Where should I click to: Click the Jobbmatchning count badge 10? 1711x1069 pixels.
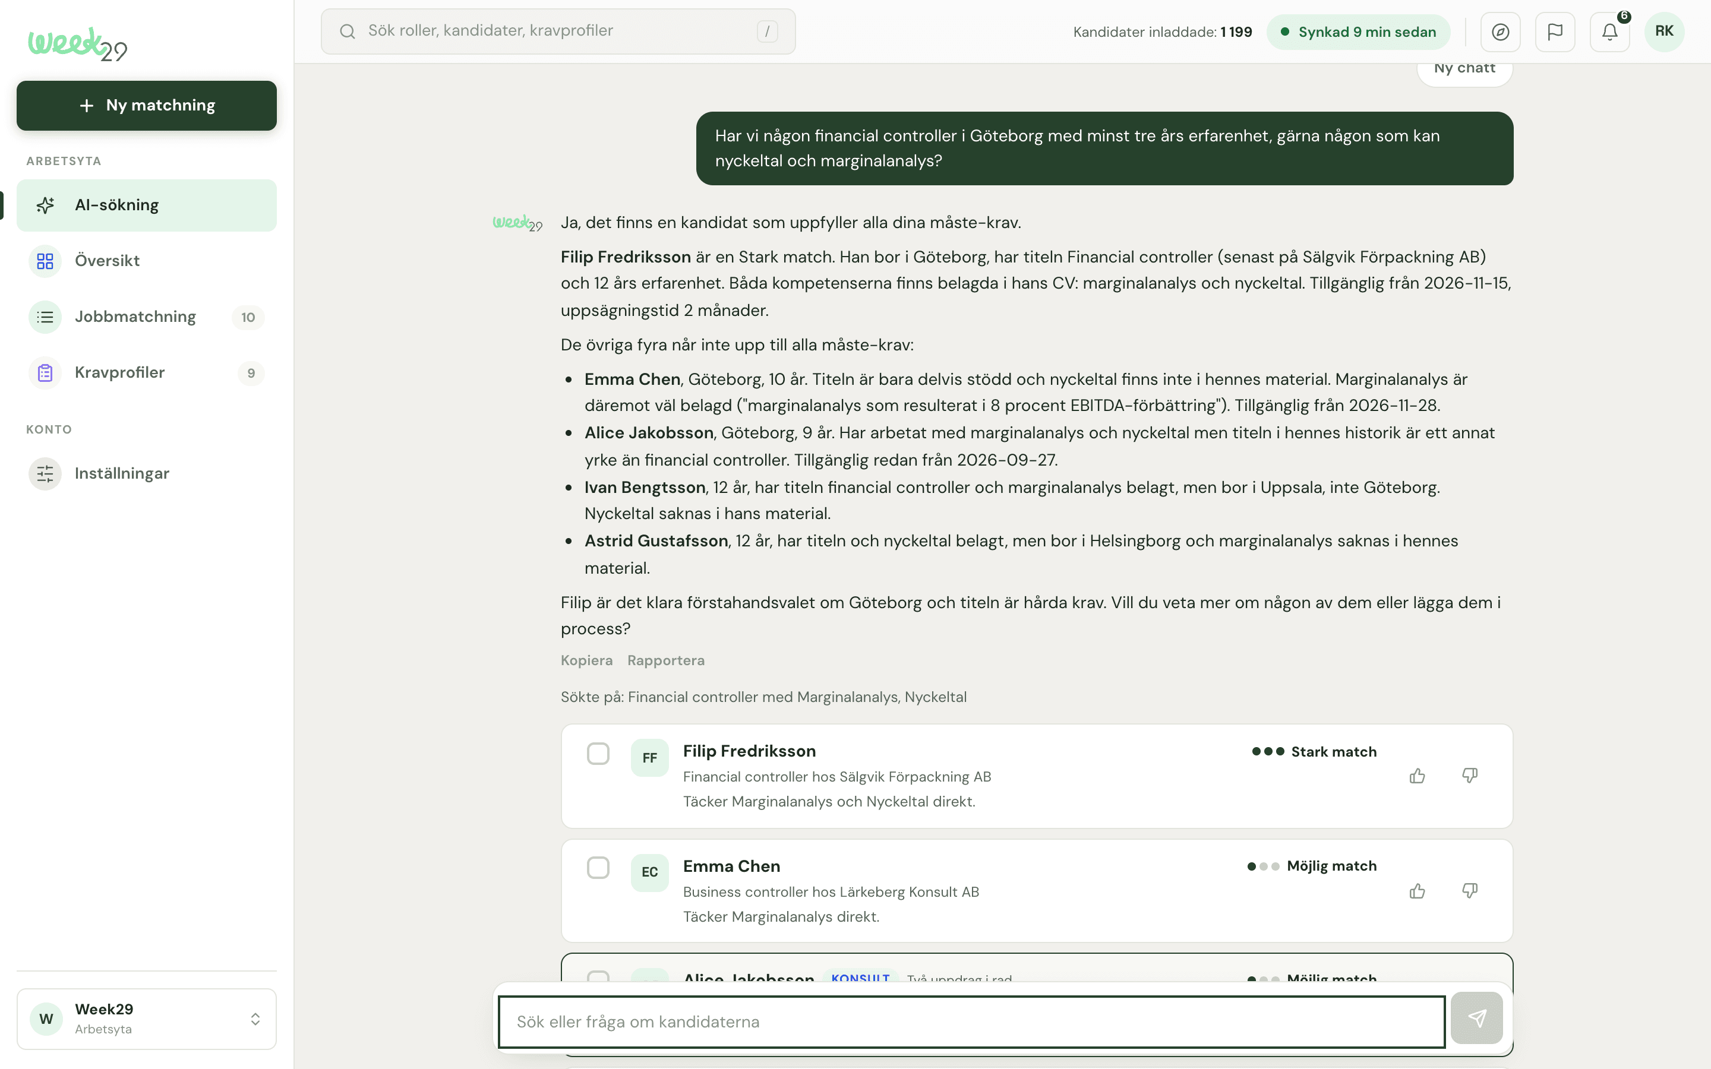tap(248, 318)
